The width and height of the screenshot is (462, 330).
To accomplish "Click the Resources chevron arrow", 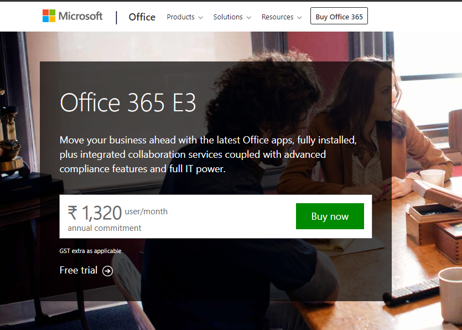I will (x=299, y=17).
